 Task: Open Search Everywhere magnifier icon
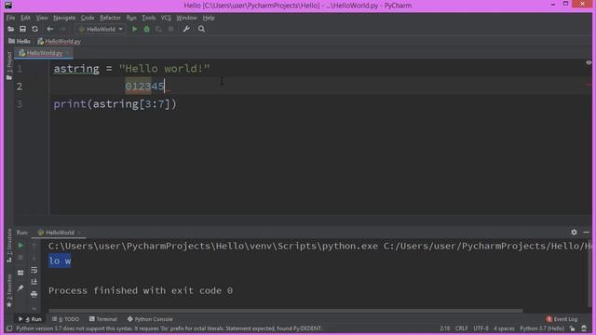(201, 29)
